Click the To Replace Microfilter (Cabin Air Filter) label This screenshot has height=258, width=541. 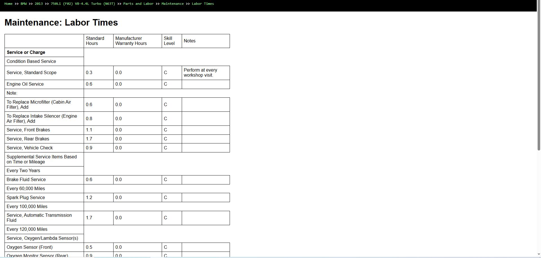(39, 105)
